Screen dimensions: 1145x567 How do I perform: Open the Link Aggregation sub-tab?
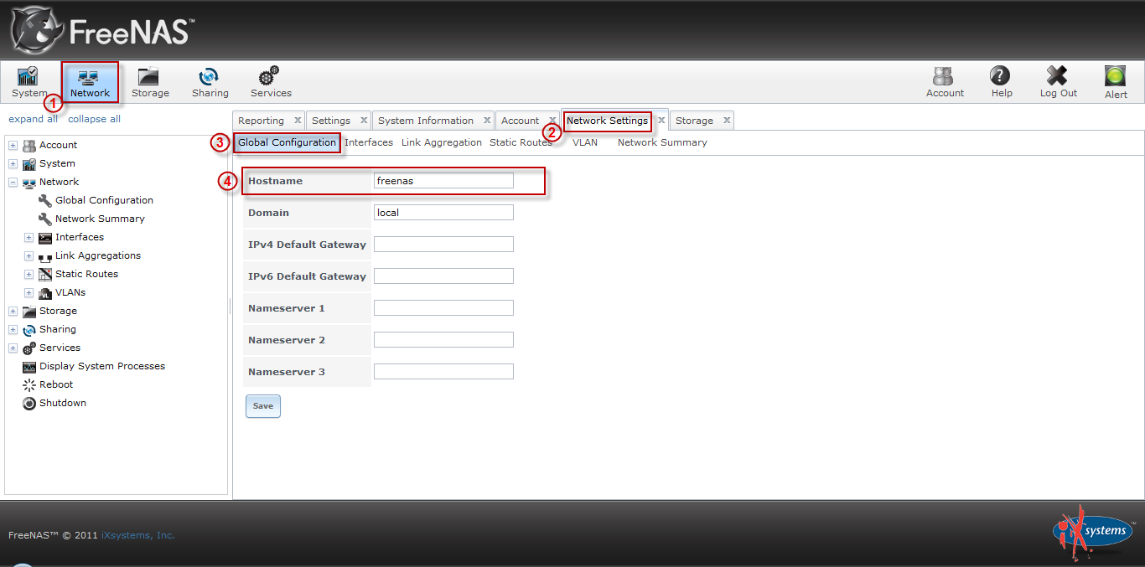click(442, 142)
